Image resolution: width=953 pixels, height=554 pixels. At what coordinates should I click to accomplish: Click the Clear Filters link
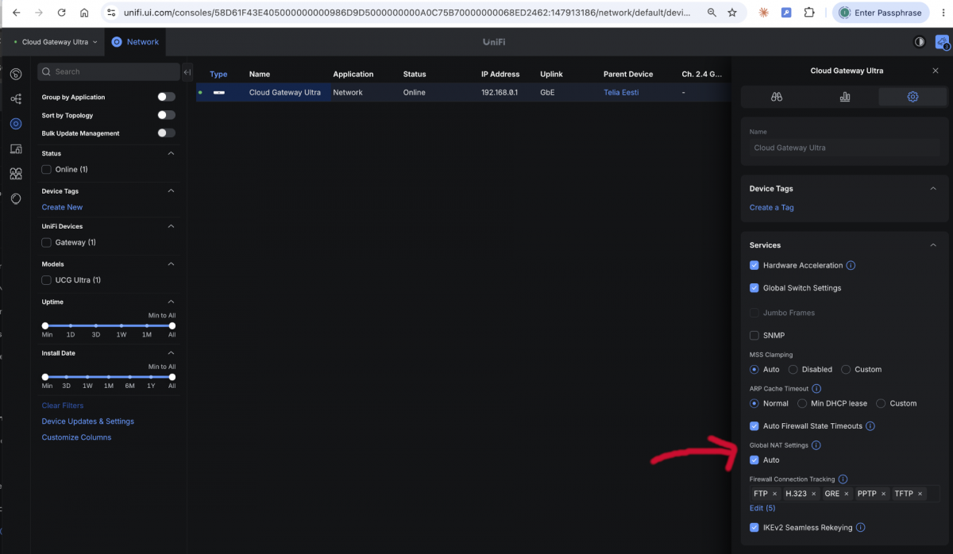[63, 406]
